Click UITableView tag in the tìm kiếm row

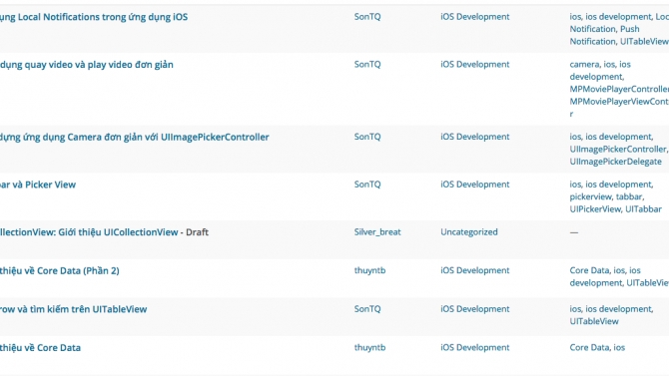tap(594, 321)
